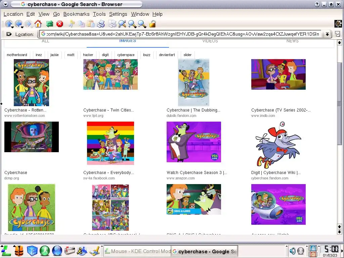Screen dimensions: 344x258
Task: Click the Go button beside location bar
Action: click(337, 34)
